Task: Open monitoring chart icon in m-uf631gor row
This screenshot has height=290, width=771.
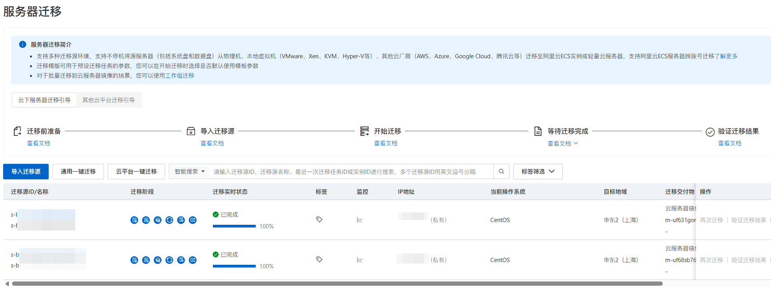Action: (360, 220)
